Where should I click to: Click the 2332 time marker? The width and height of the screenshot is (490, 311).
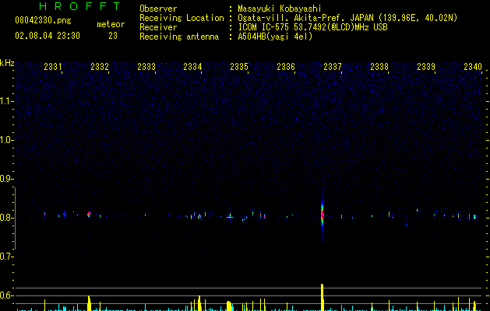coord(100,67)
